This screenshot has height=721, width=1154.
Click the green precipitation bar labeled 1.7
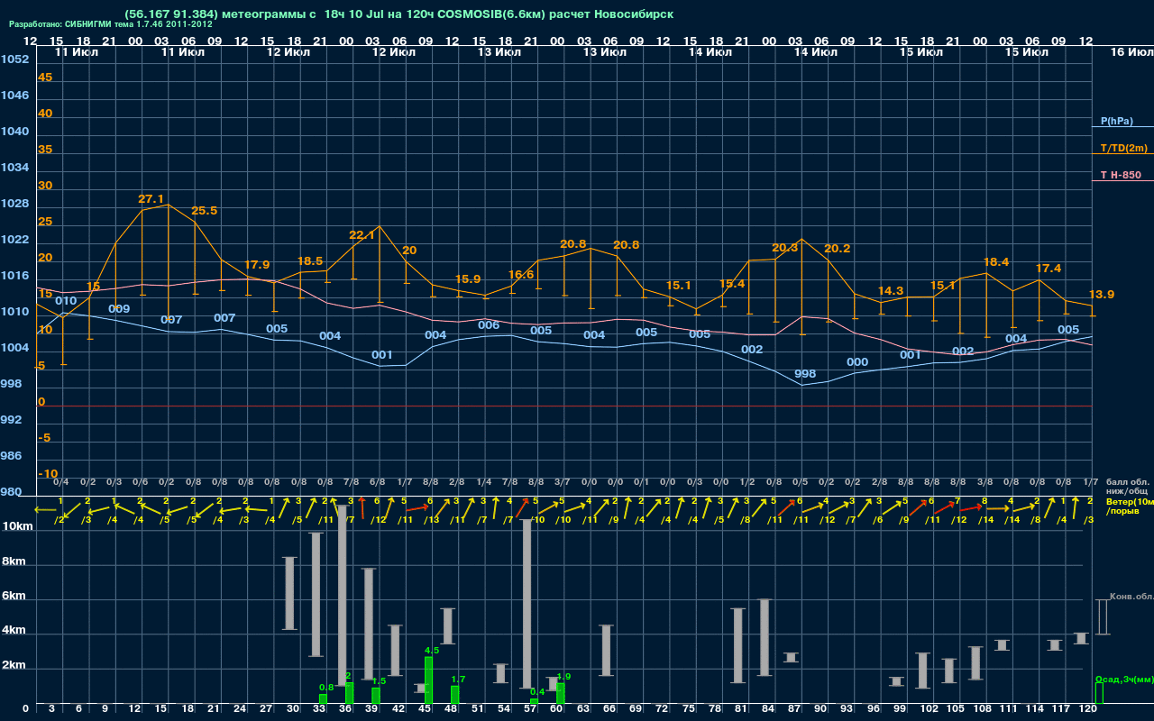455,695
